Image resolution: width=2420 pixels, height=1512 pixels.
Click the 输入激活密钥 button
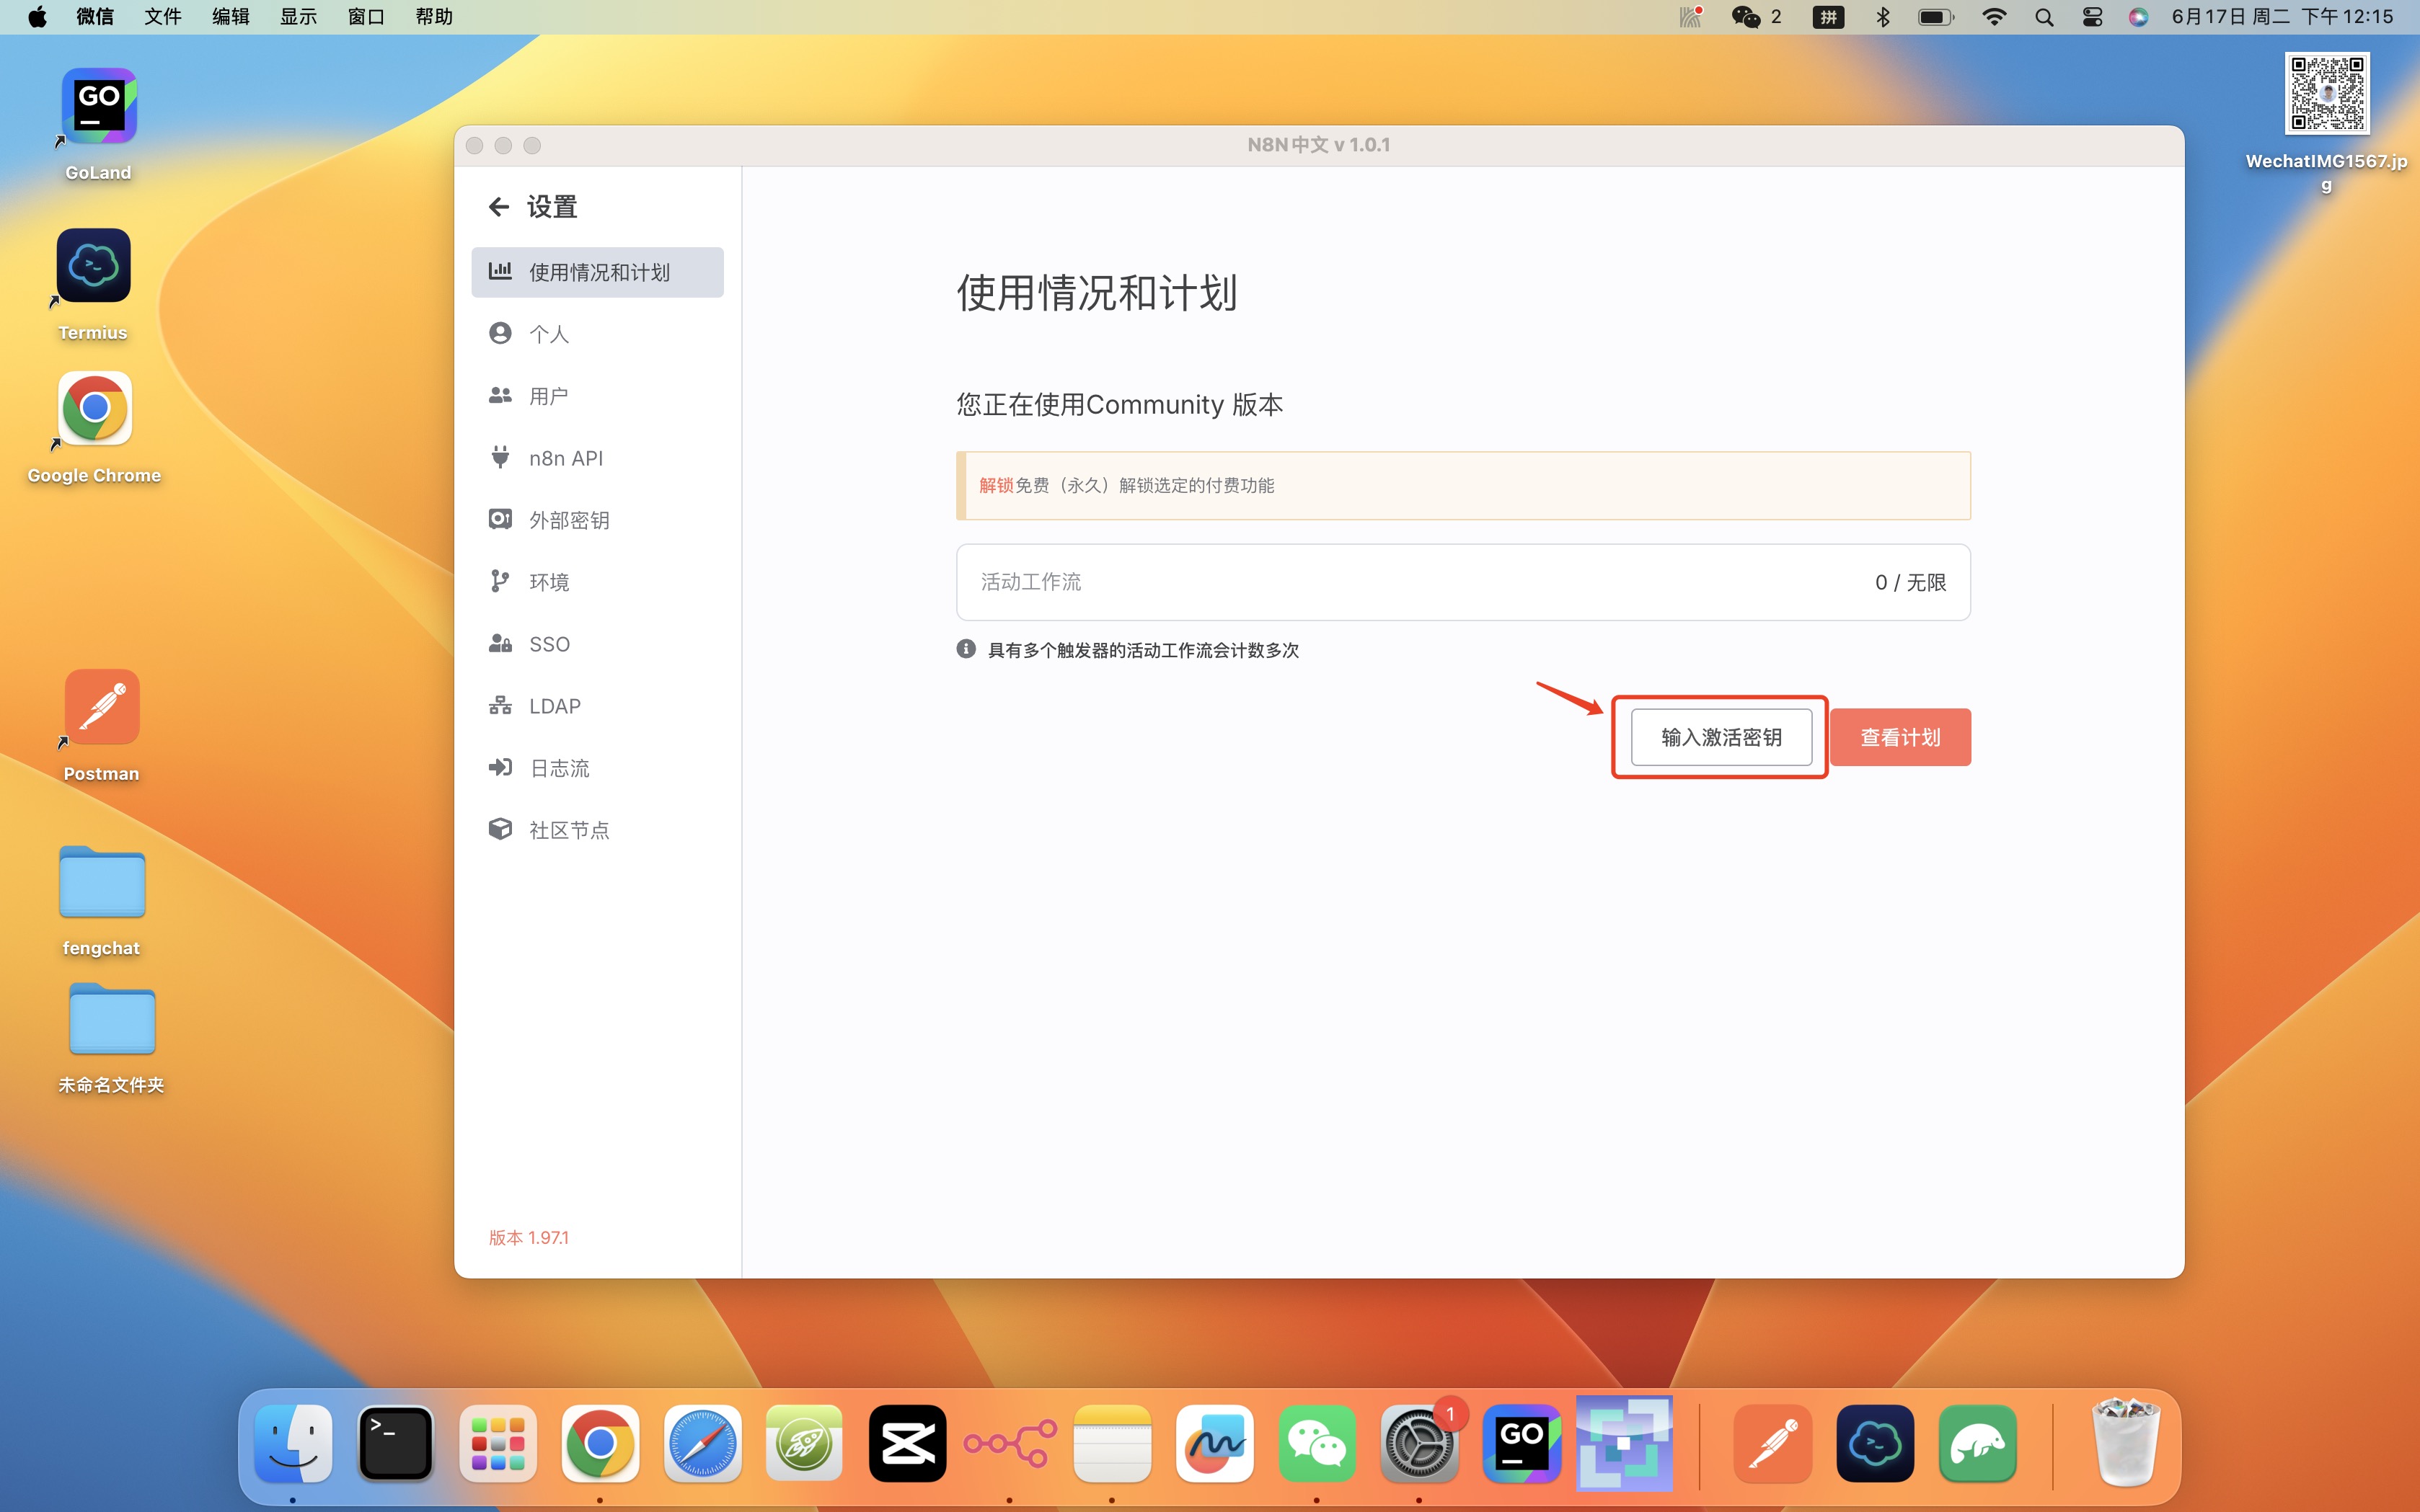tap(1721, 738)
